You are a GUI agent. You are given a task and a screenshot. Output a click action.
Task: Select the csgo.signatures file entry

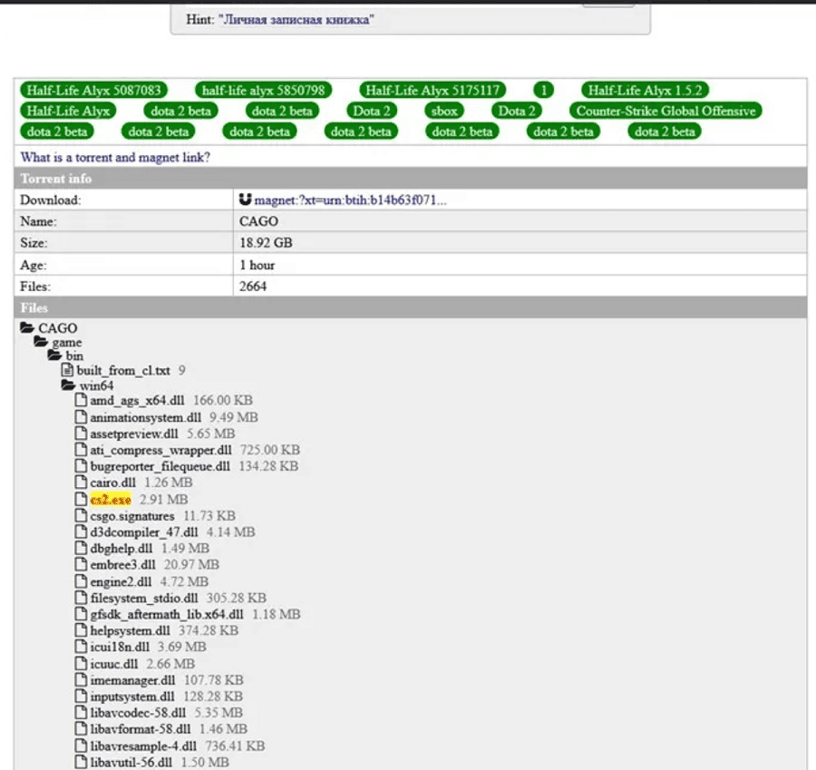131,516
